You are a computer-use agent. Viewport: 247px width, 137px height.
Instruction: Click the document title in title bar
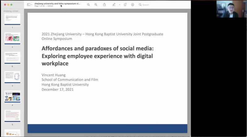(57, 3)
